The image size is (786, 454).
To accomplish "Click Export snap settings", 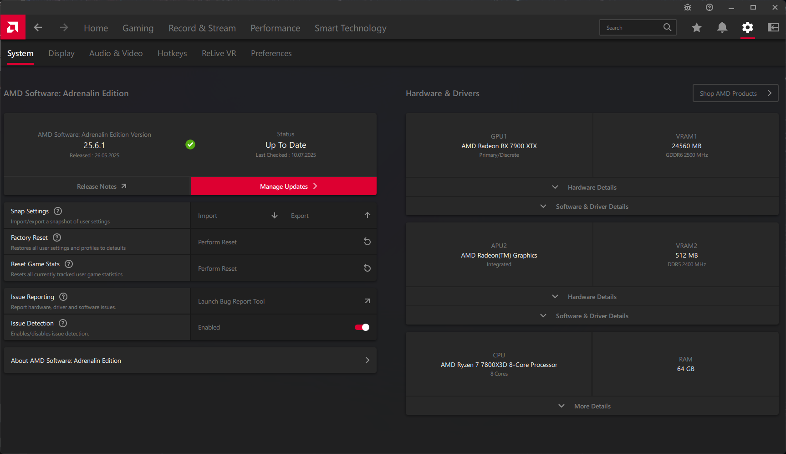I will (x=330, y=216).
